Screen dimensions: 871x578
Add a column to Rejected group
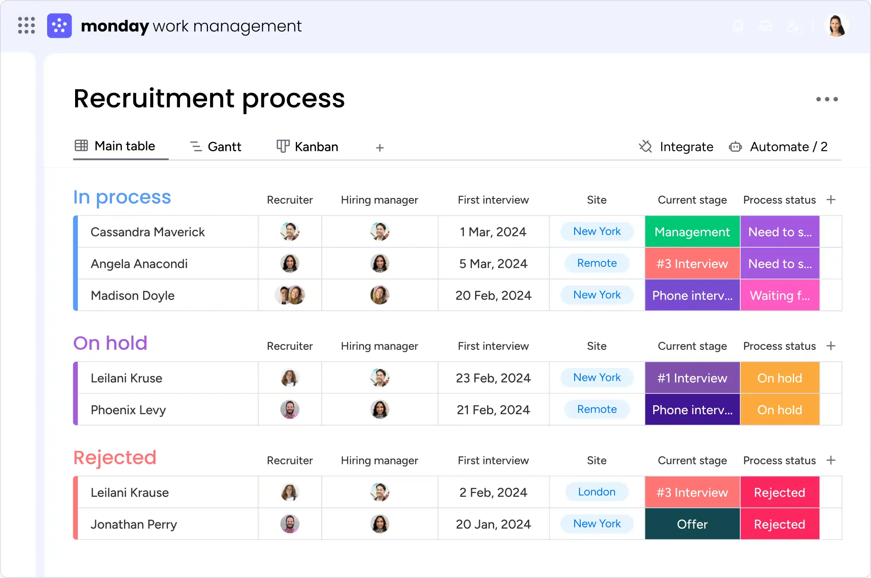[x=831, y=460]
